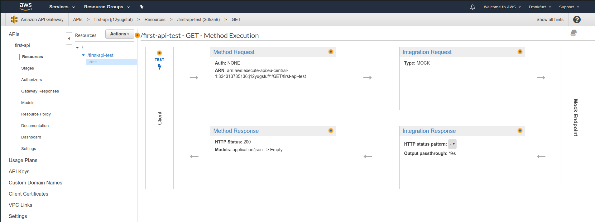
Task: Open the Actions dropdown button
Action: (120, 34)
